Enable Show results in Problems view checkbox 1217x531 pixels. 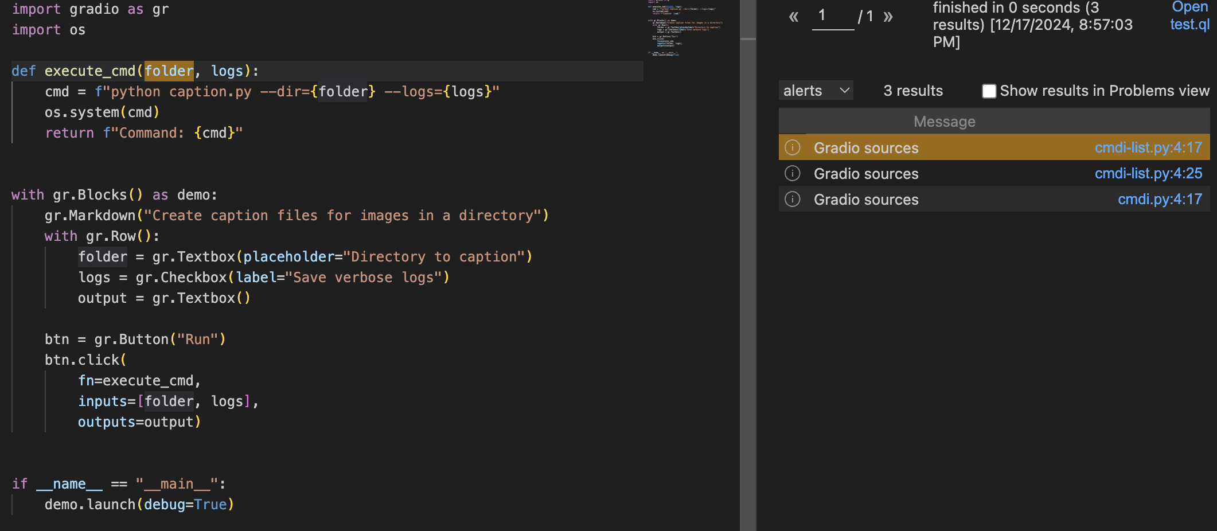click(989, 91)
